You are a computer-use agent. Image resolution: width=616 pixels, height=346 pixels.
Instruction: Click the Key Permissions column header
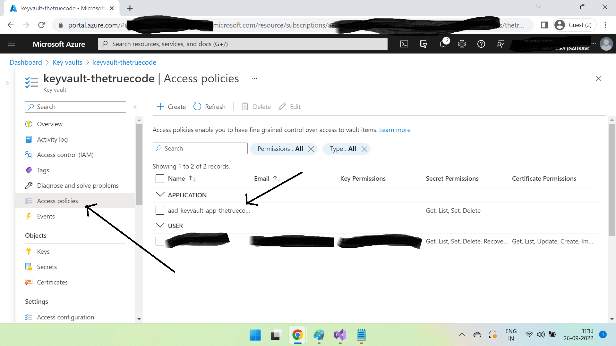coord(363,178)
